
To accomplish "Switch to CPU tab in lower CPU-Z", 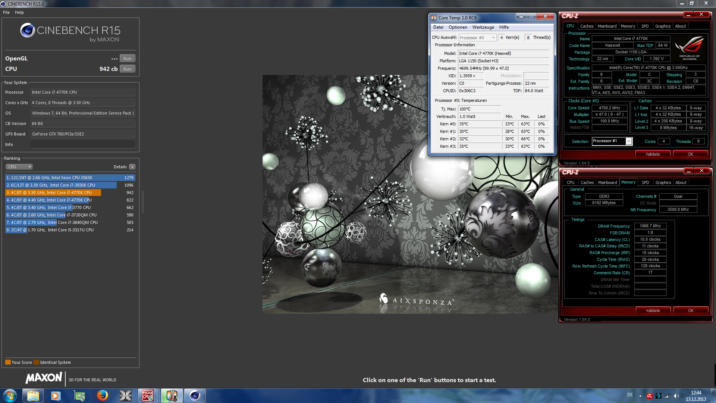I will 571,182.
